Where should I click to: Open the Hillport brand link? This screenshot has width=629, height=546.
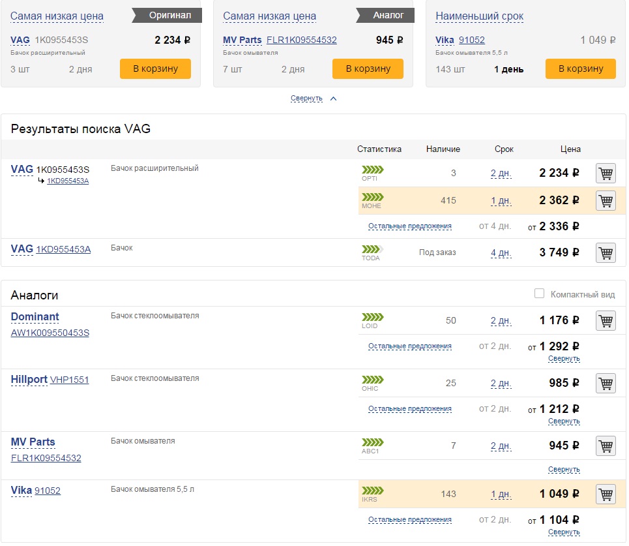[x=29, y=380]
